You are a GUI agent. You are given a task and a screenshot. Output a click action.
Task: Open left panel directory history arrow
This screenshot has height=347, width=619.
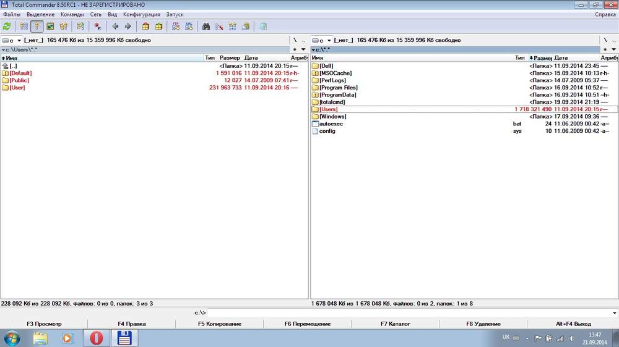click(x=303, y=49)
